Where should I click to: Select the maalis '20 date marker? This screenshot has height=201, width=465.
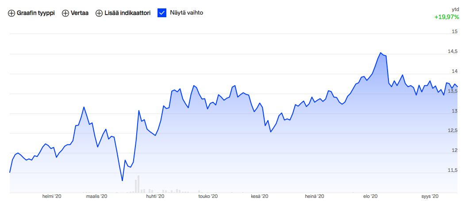point(97,197)
